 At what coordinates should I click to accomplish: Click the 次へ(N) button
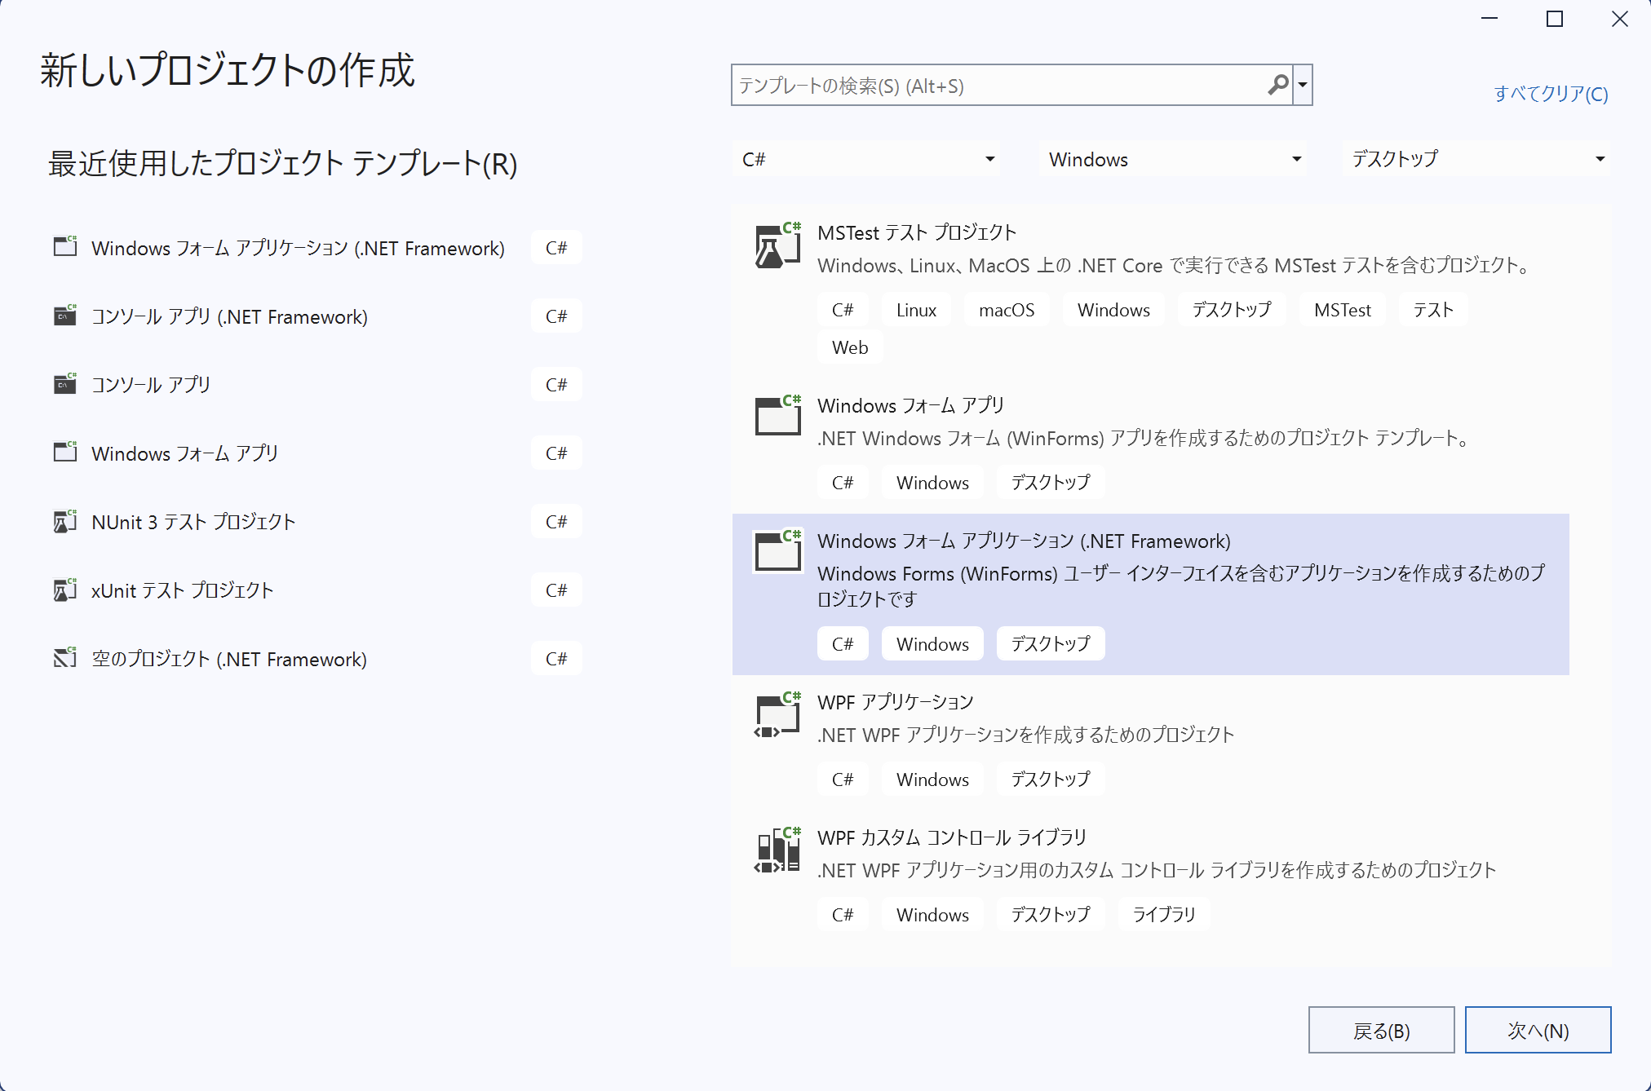click(x=1538, y=1031)
